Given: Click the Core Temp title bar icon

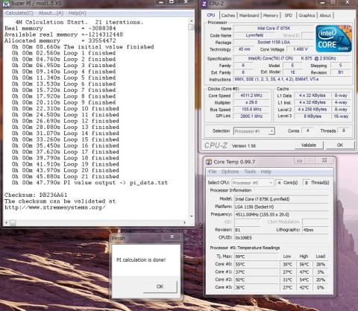Looking at the screenshot, I should click(x=209, y=162).
